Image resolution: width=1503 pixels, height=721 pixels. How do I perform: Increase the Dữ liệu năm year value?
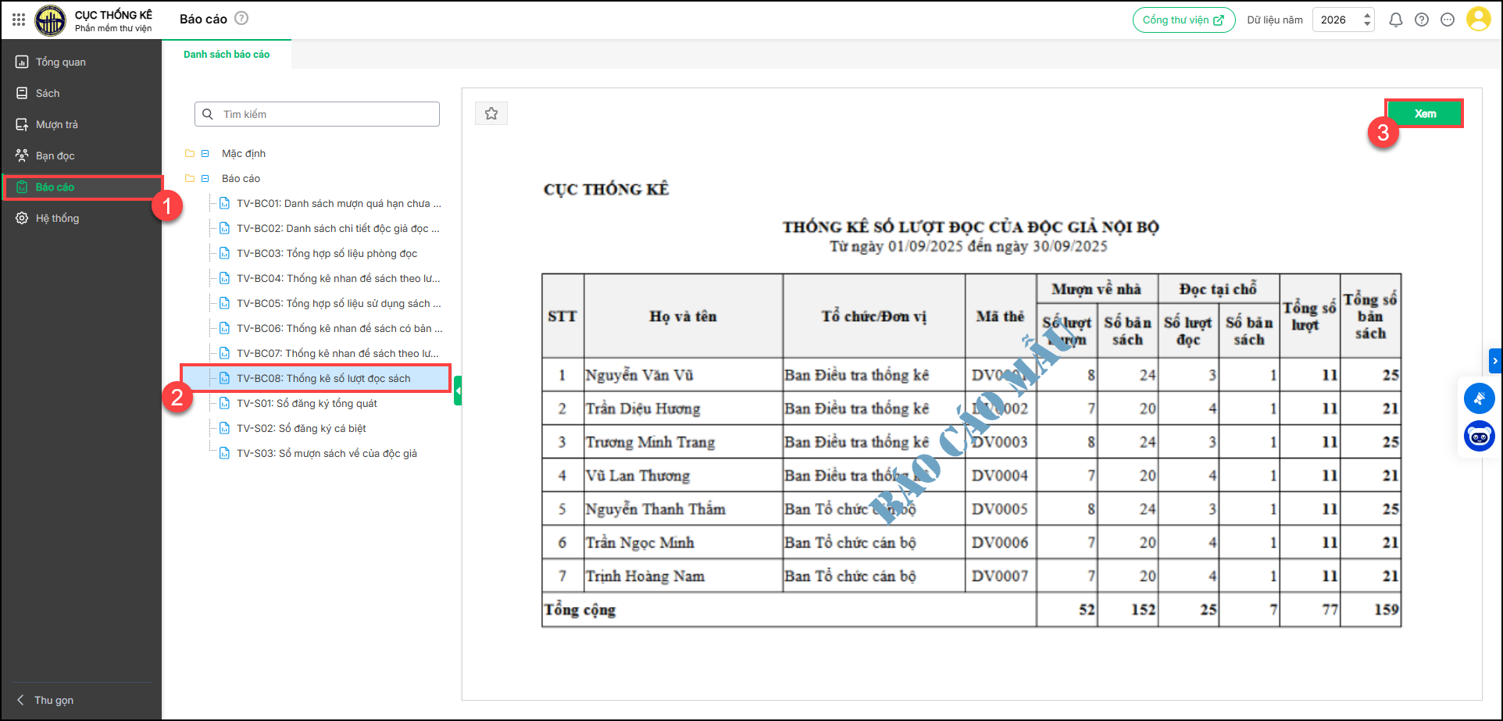coord(1367,15)
